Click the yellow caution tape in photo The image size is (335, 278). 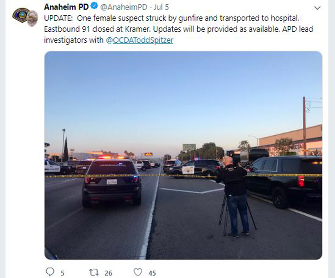(183, 176)
